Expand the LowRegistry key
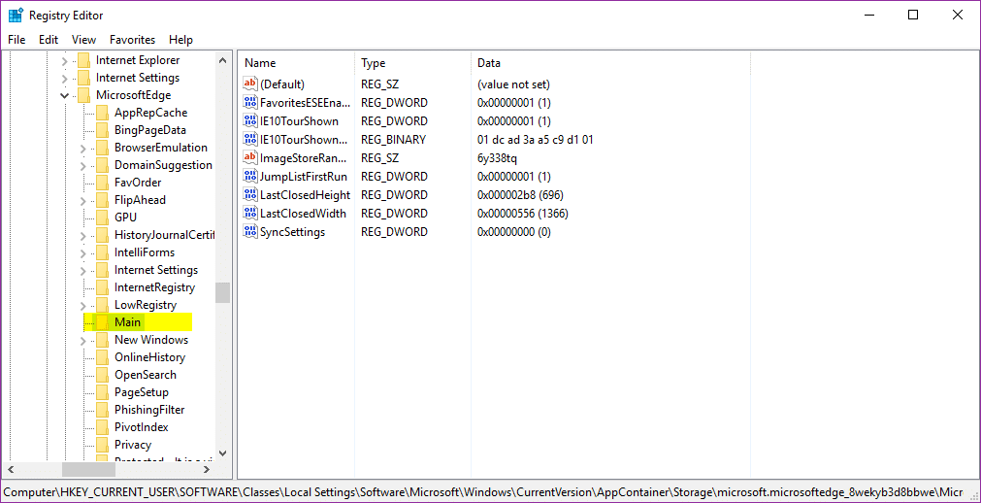 [x=83, y=306]
